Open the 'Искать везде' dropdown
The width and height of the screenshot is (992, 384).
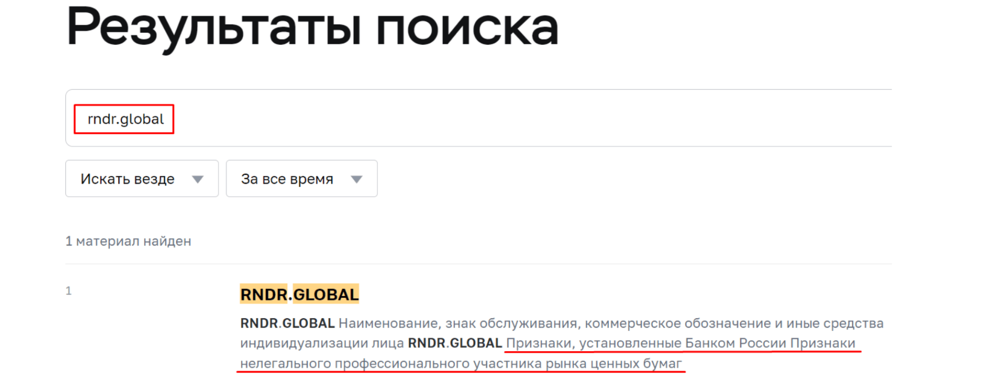click(142, 178)
